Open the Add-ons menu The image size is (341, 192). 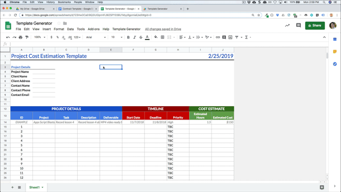pos(94,29)
